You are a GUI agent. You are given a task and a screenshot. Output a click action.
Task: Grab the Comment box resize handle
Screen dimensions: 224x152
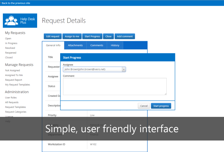pos(165,94)
